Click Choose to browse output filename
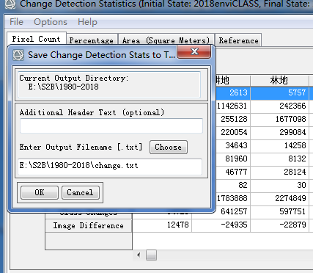Screen dimensions: 313x273 pos(169,147)
